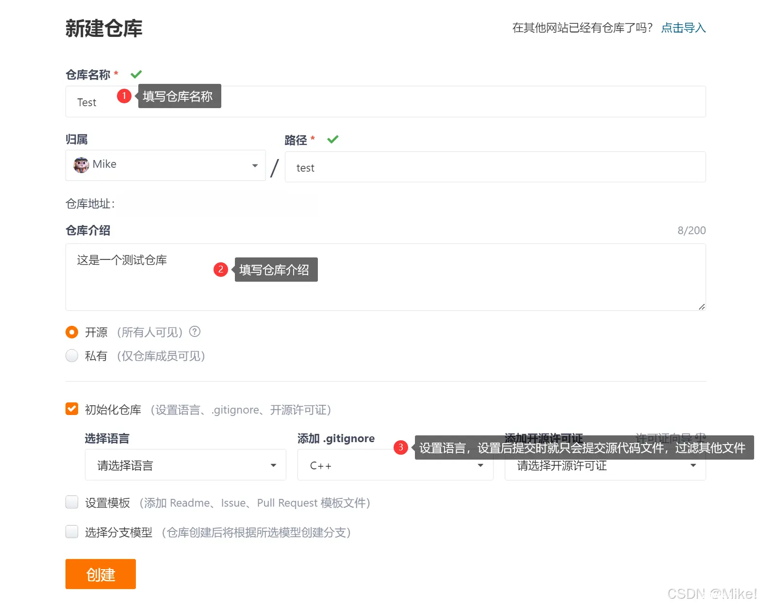Click the green checkmark next to 仓库名称

click(x=136, y=74)
